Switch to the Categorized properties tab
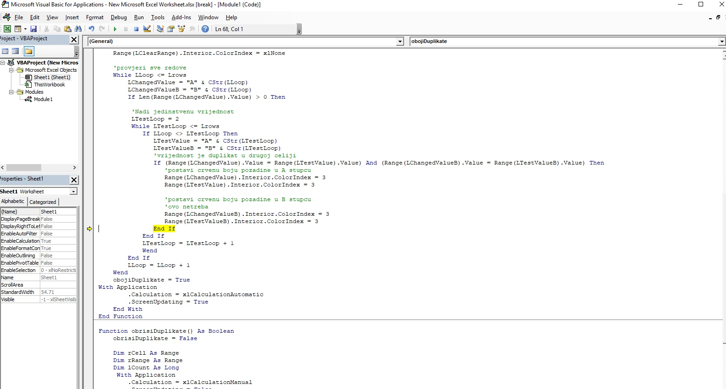The width and height of the screenshot is (726, 389). tap(43, 202)
